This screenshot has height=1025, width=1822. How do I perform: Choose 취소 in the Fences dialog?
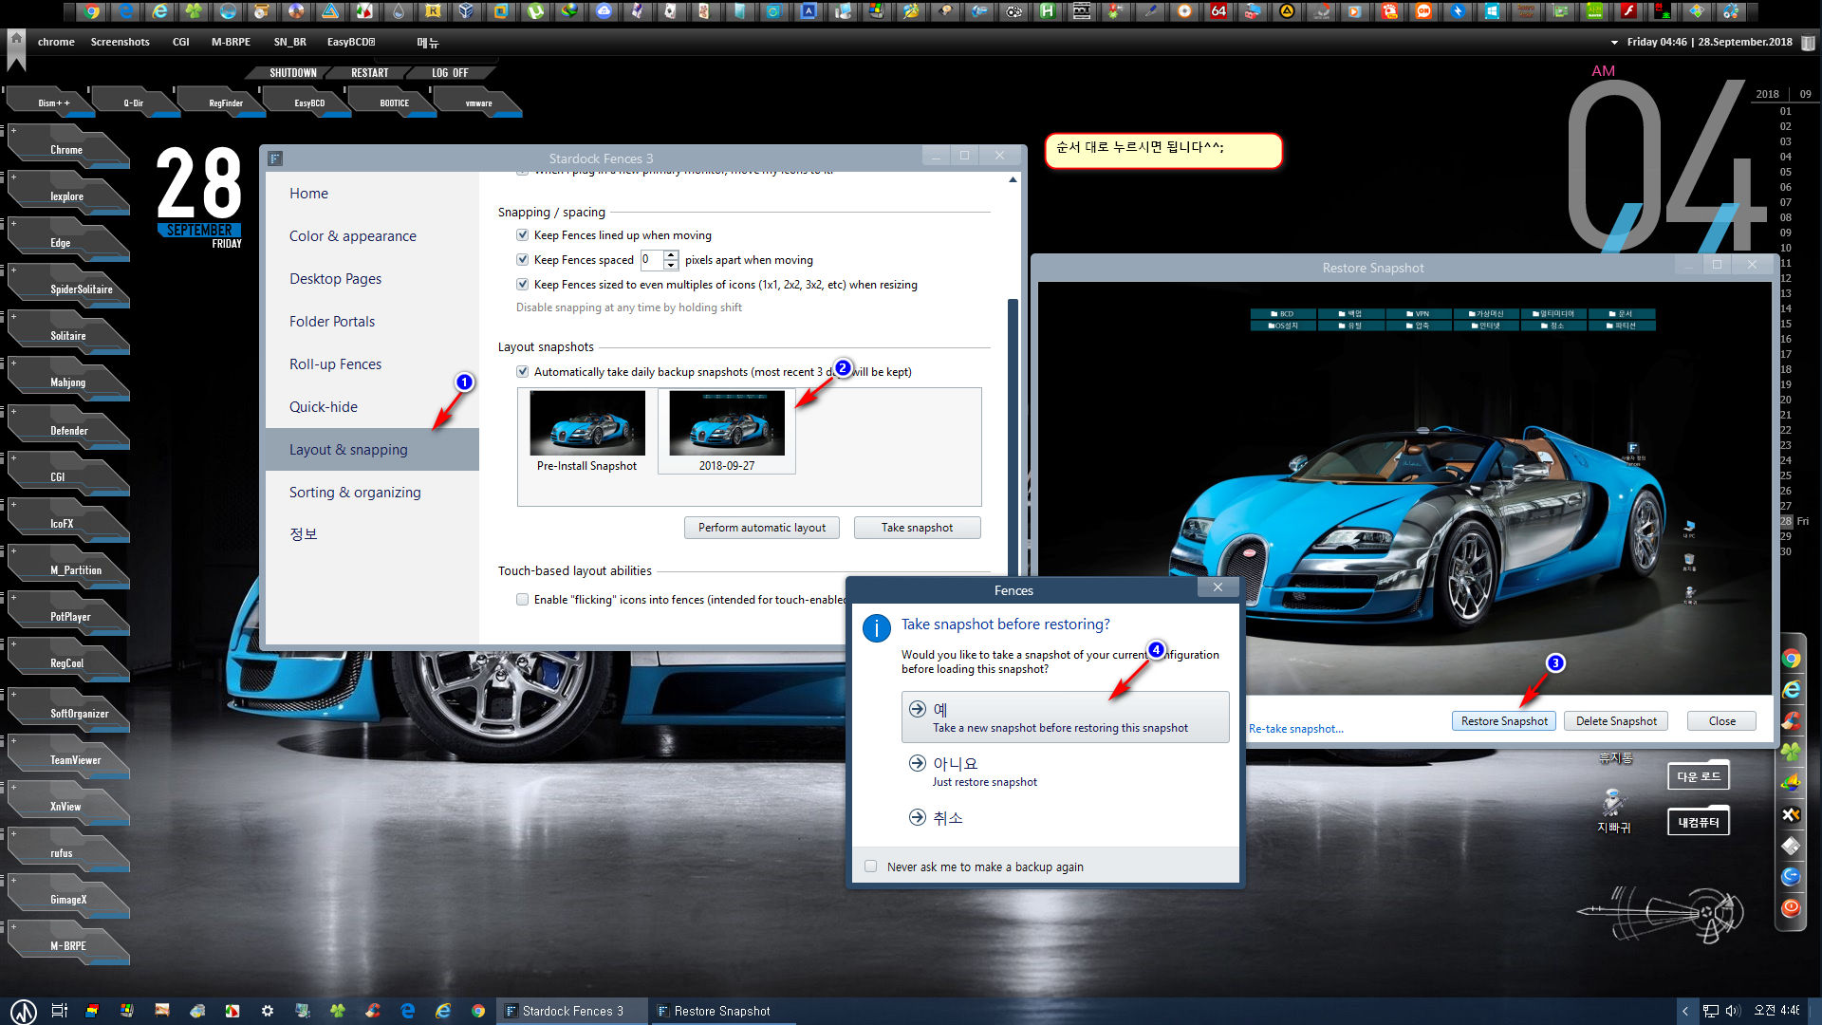(x=1065, y=817)
